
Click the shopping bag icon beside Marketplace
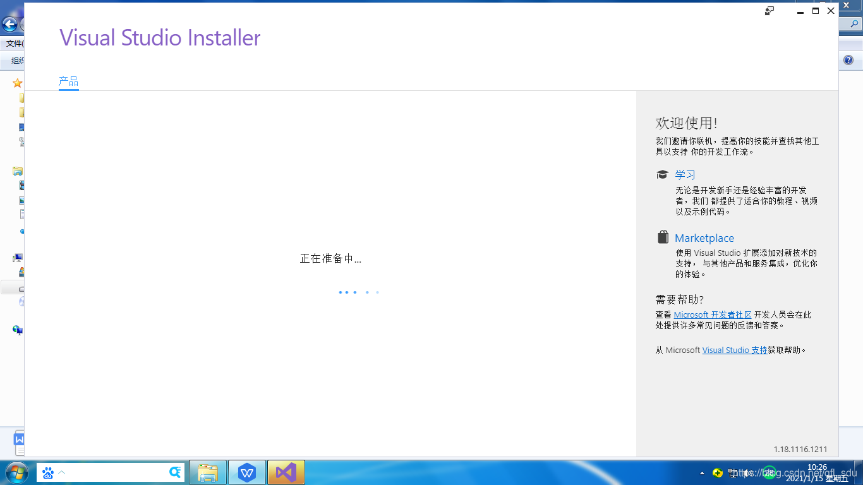click(663, 237)
